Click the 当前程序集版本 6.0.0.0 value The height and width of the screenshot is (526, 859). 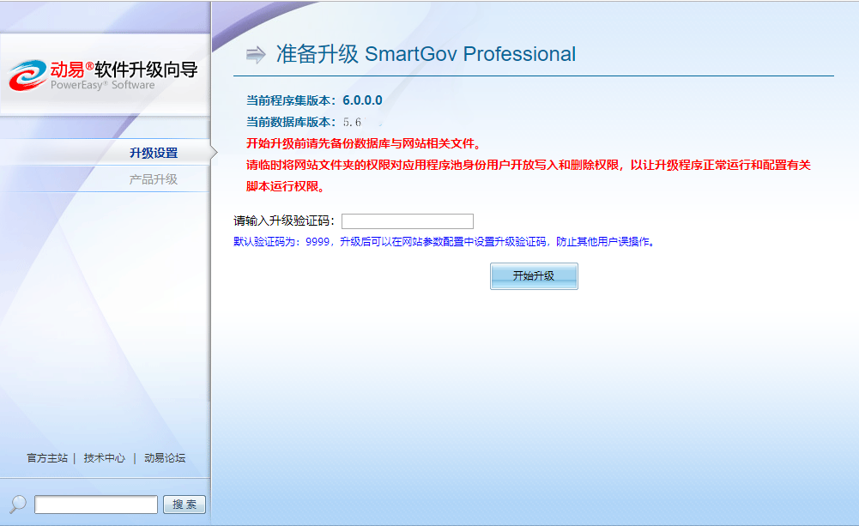[x=362, y=100]
